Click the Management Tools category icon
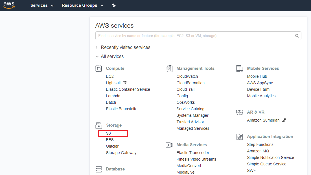 click(169, 69)
